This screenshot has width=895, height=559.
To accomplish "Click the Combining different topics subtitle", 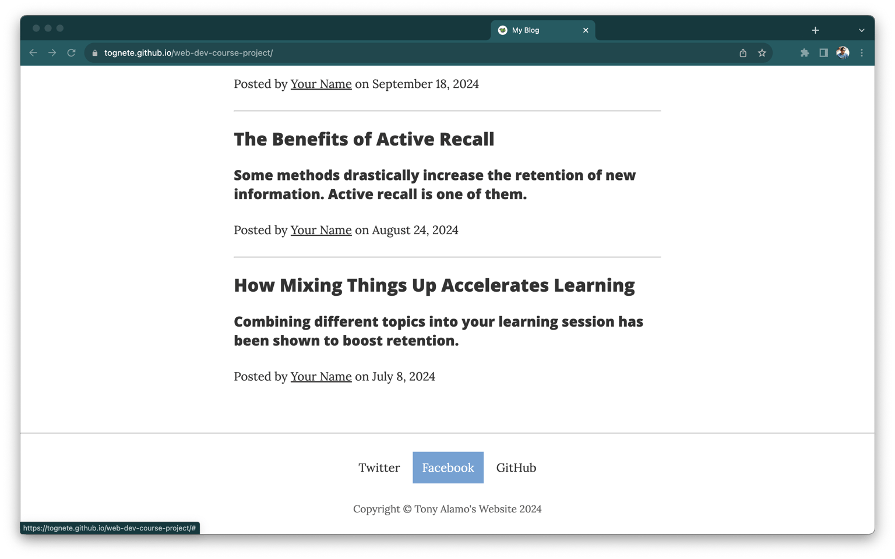I will [439, 331].
